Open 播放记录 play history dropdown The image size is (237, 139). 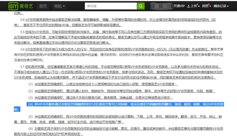[x=221, y=6]
